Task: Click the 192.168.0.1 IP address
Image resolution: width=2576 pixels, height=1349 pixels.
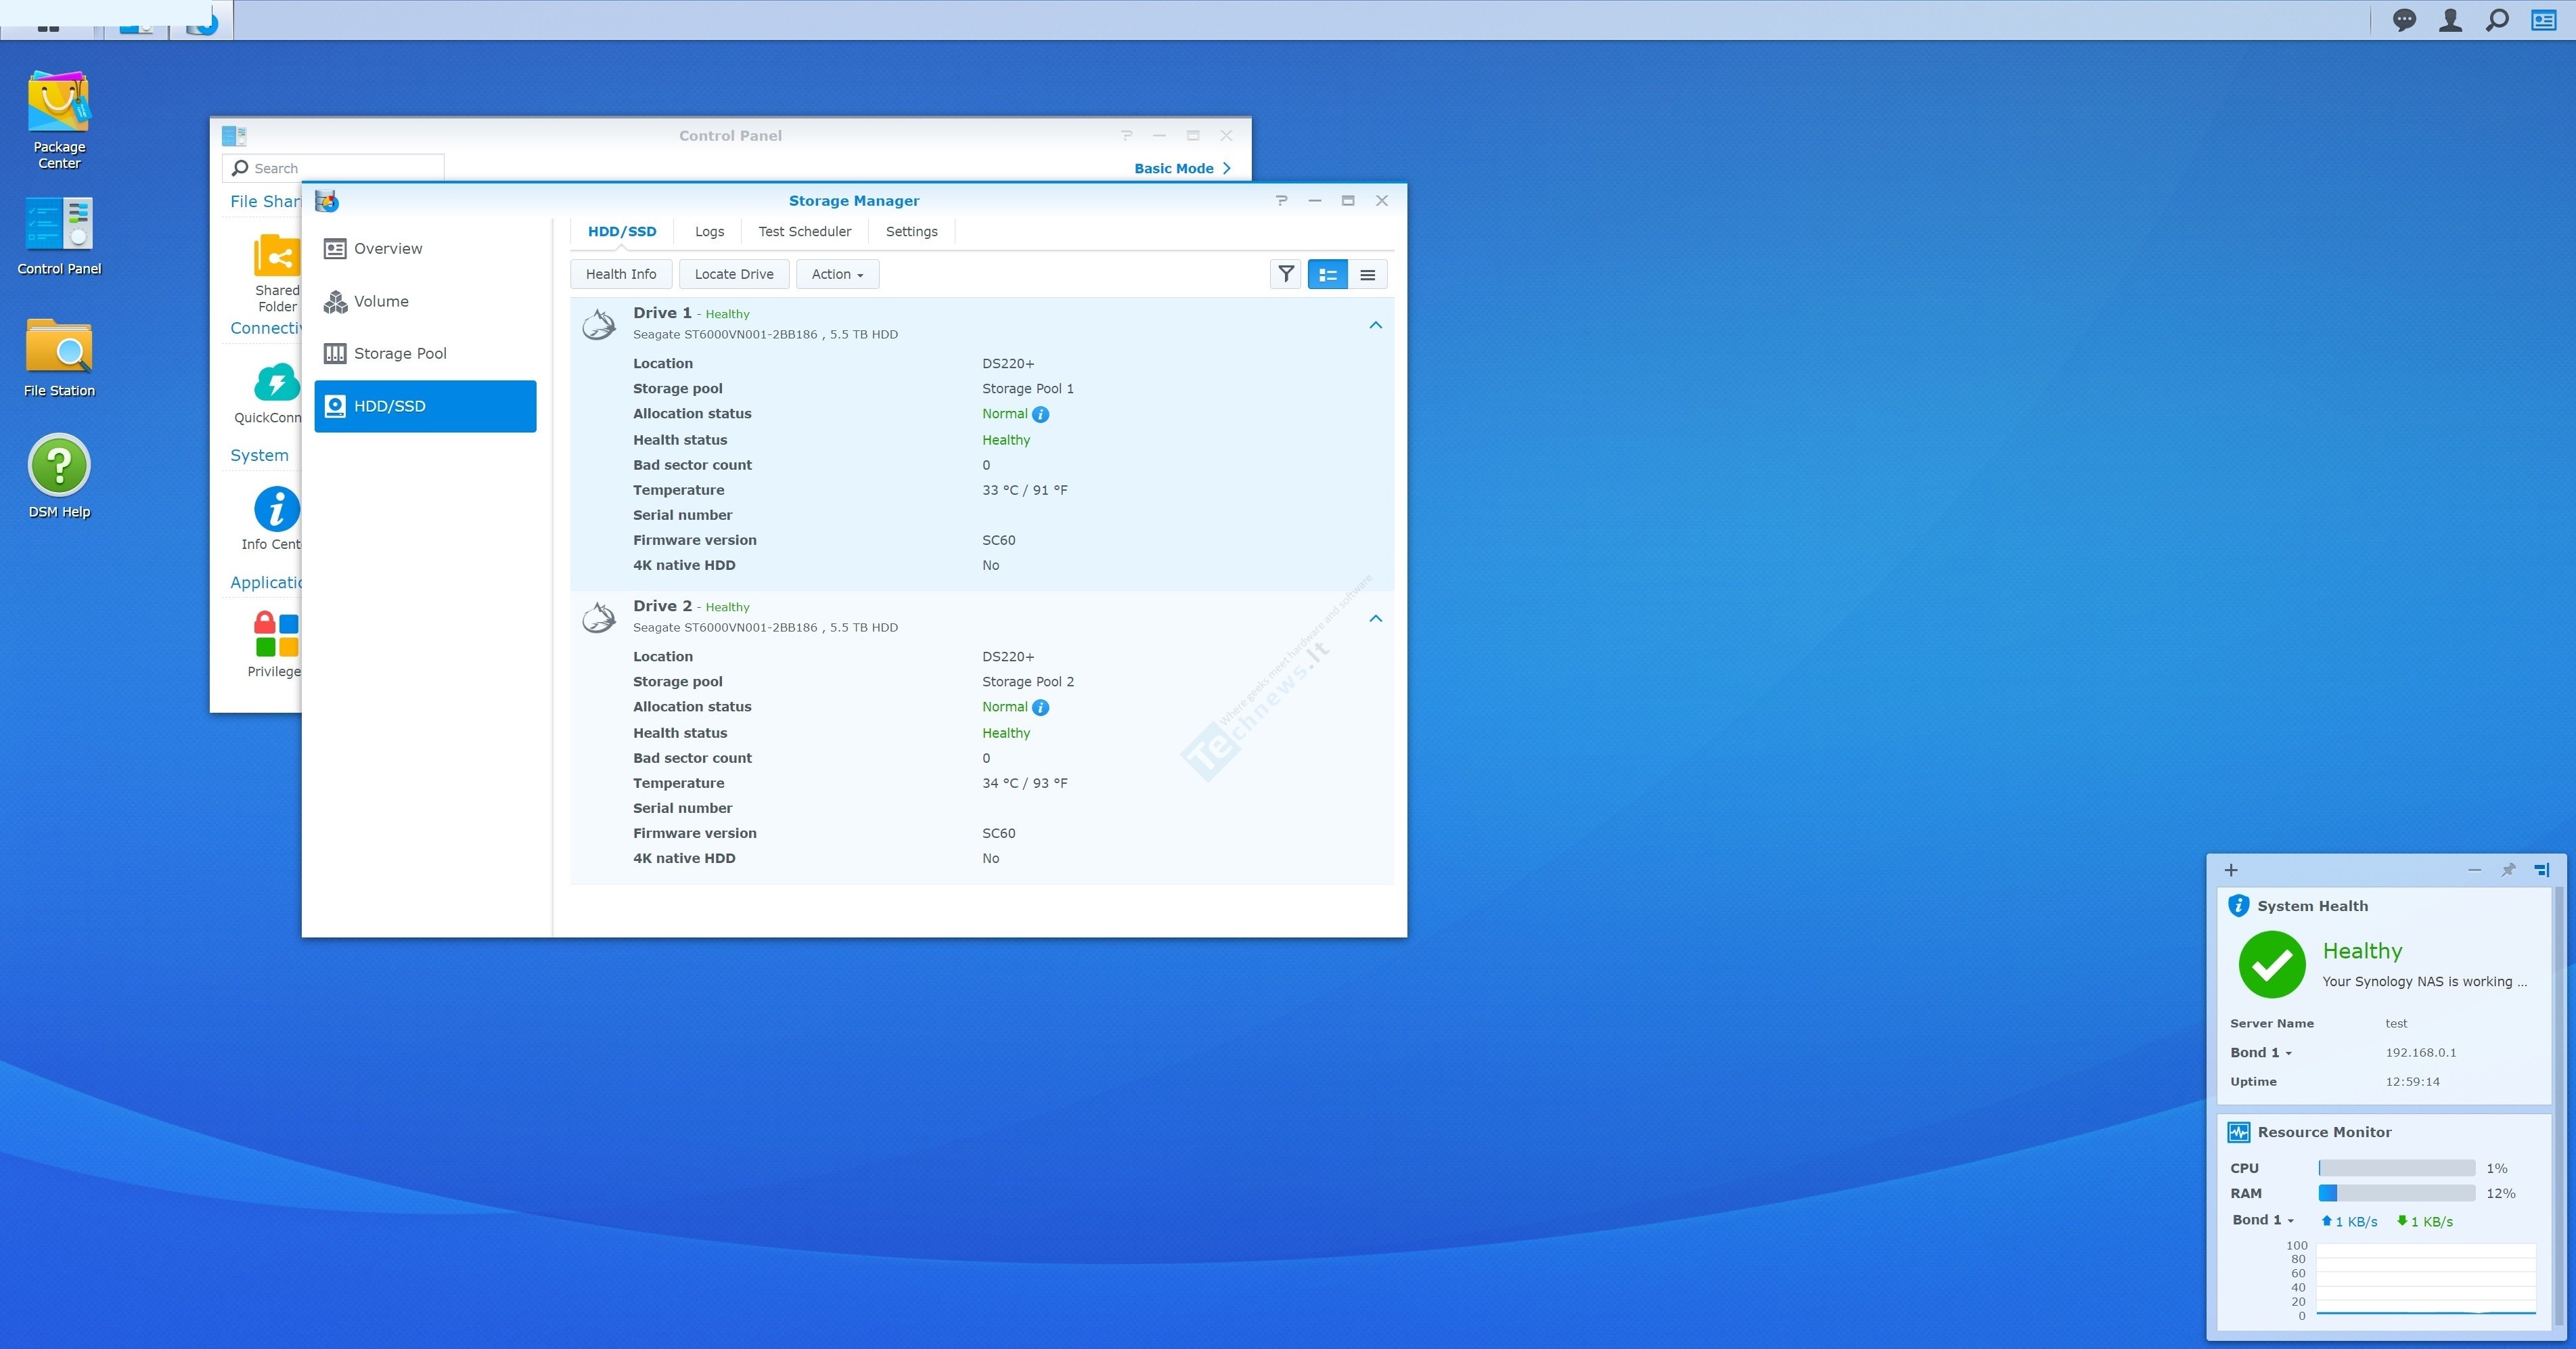Action: [x=2420, y=1053]
